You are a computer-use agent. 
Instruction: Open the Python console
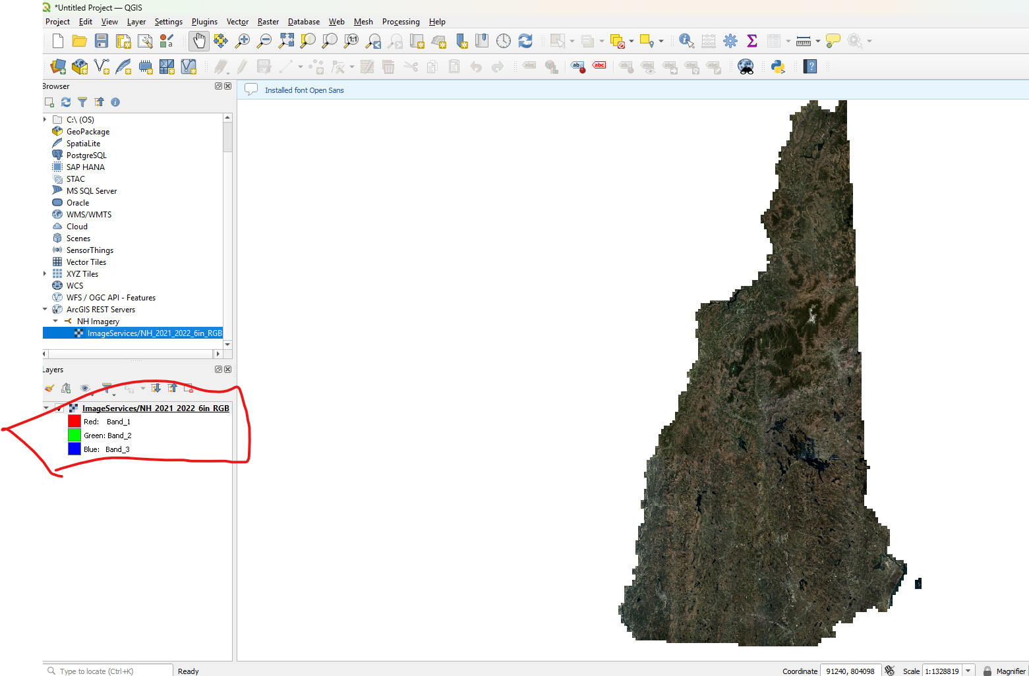(x=779, y=67)
